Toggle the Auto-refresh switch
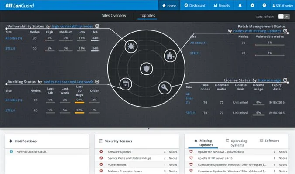 coord(284,17)
